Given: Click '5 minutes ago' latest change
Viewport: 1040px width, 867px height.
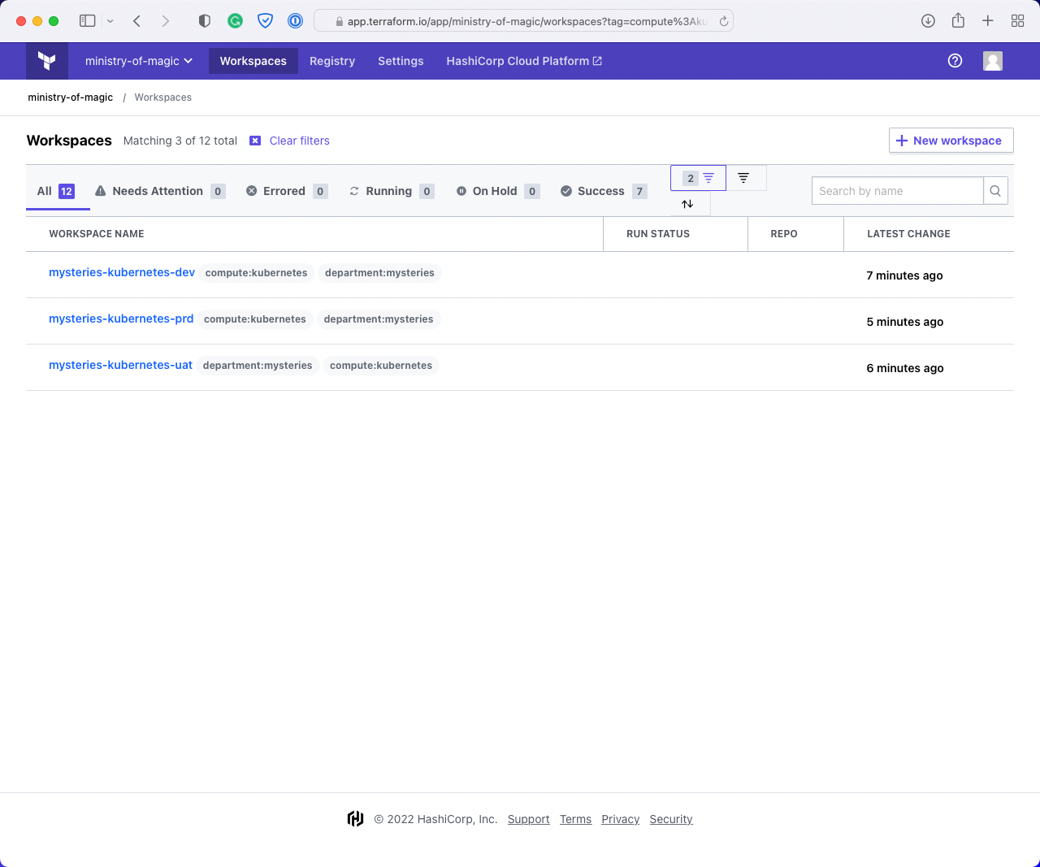Looking at the screenshot, I should pyautogui.click(x=905, y=322).
